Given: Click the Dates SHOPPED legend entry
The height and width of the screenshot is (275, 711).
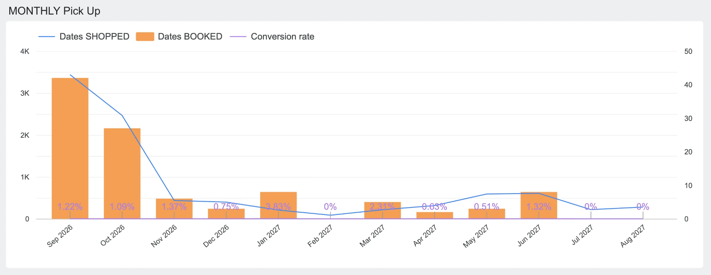Looking at the screenshot, I should pos(84,37).
